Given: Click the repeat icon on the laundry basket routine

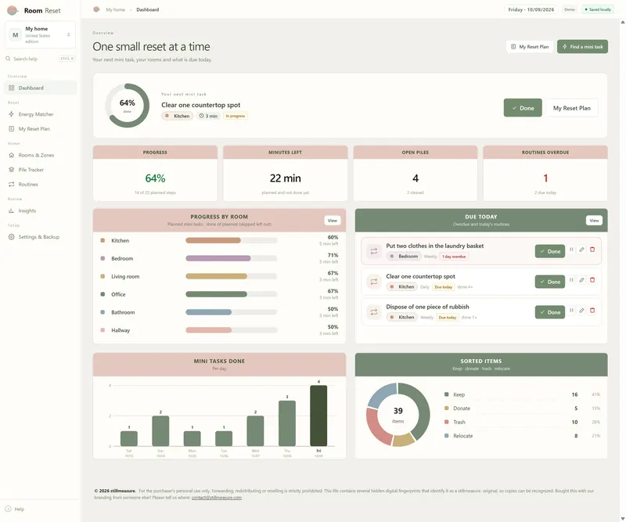Looking at the screenshot, I should click(374, 251).
